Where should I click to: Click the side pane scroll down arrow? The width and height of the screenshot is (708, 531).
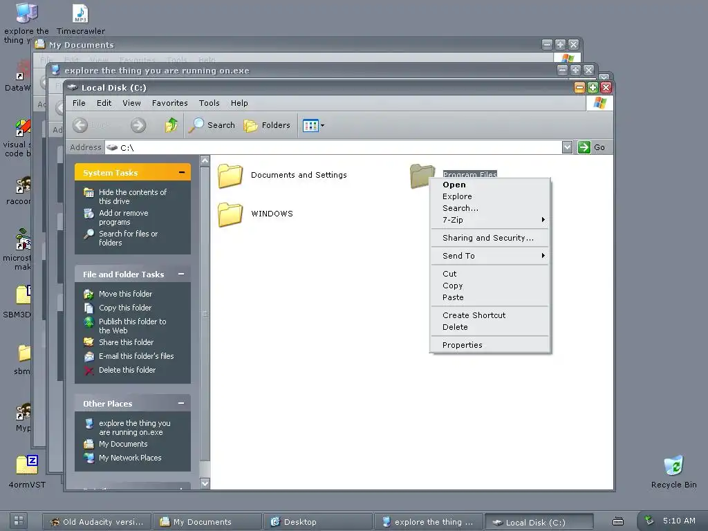pyautogui.click(x=205, y=483)
